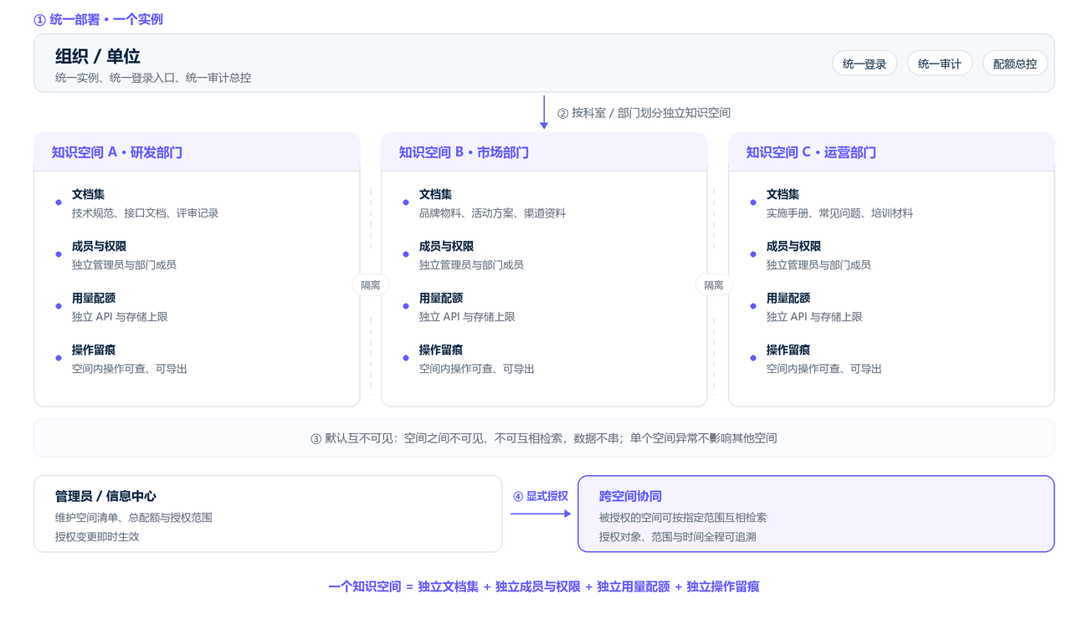Select 用量配额 in 知识空间 A
This screenshot has height=619, width=1088.
point(94,298)
